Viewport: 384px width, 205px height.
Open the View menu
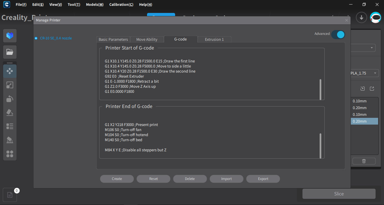coord(56,4)
